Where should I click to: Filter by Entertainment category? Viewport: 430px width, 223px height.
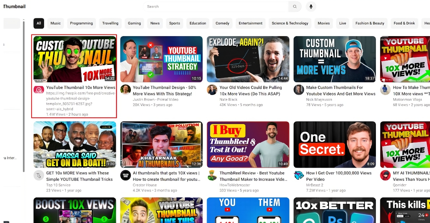pyautogui.click(x=250, y=23)
